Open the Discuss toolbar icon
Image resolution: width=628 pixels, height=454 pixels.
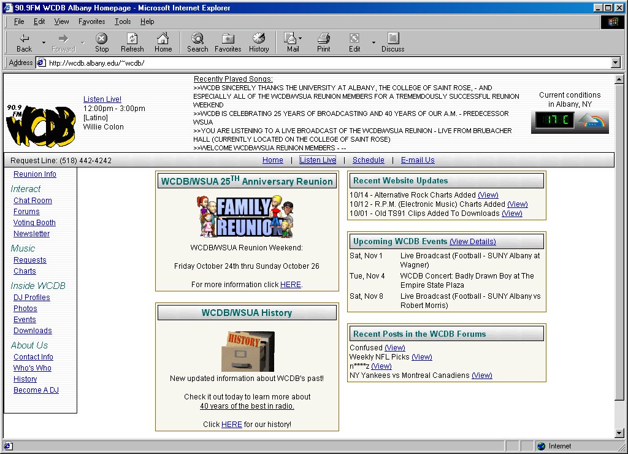pyautogui.click(x=392, y=39)
